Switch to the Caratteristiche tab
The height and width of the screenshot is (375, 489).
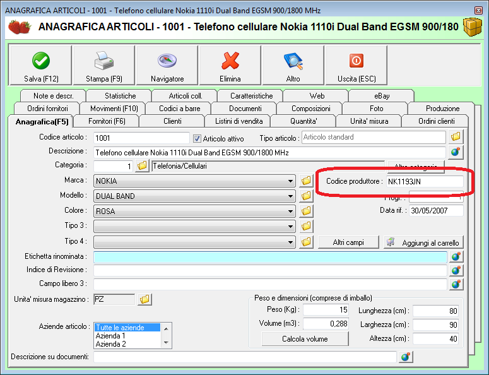point(251,96)
